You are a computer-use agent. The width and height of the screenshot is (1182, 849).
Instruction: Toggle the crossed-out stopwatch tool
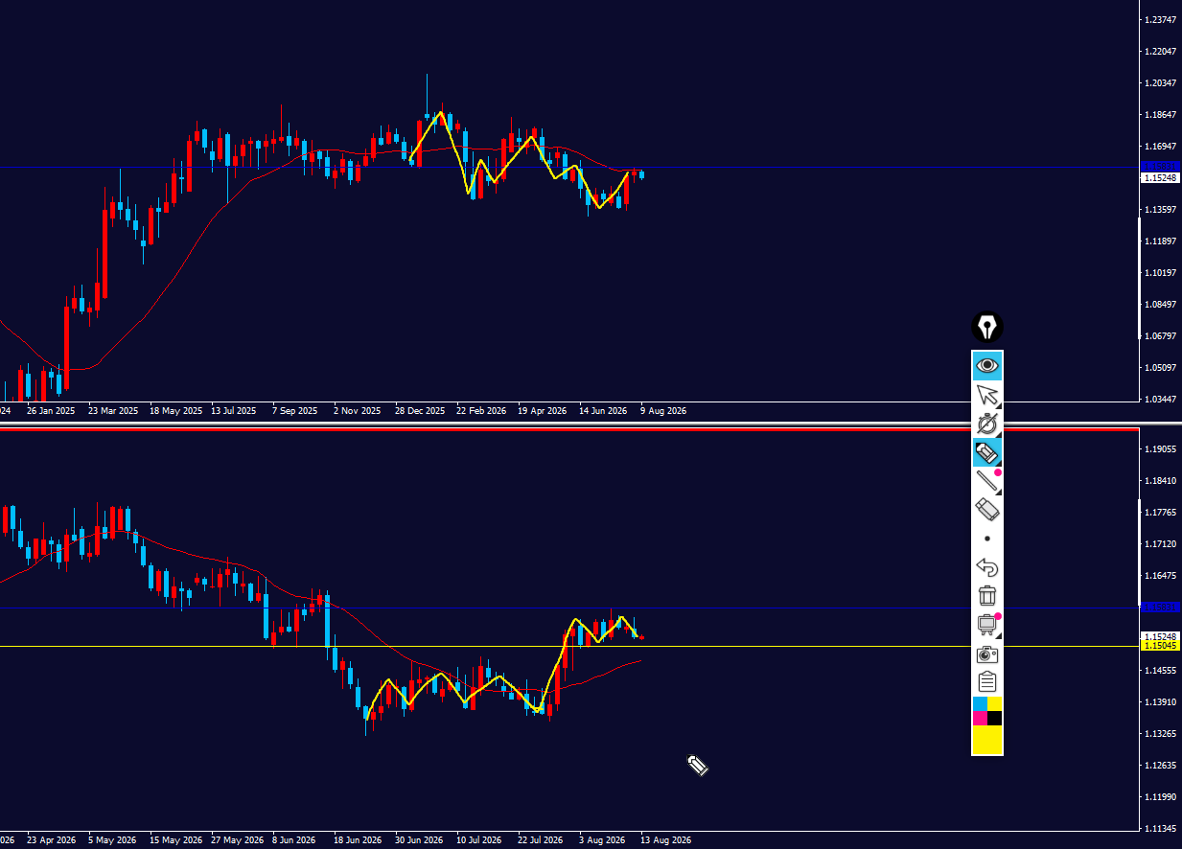[987, 424]
